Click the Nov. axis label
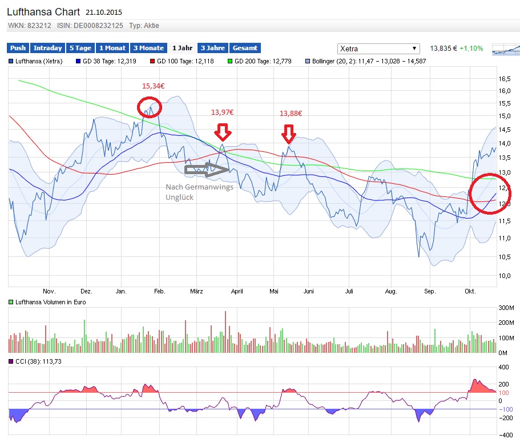Image resolution: width=520 pixels, height=443 pixels. tap(49, 292)
